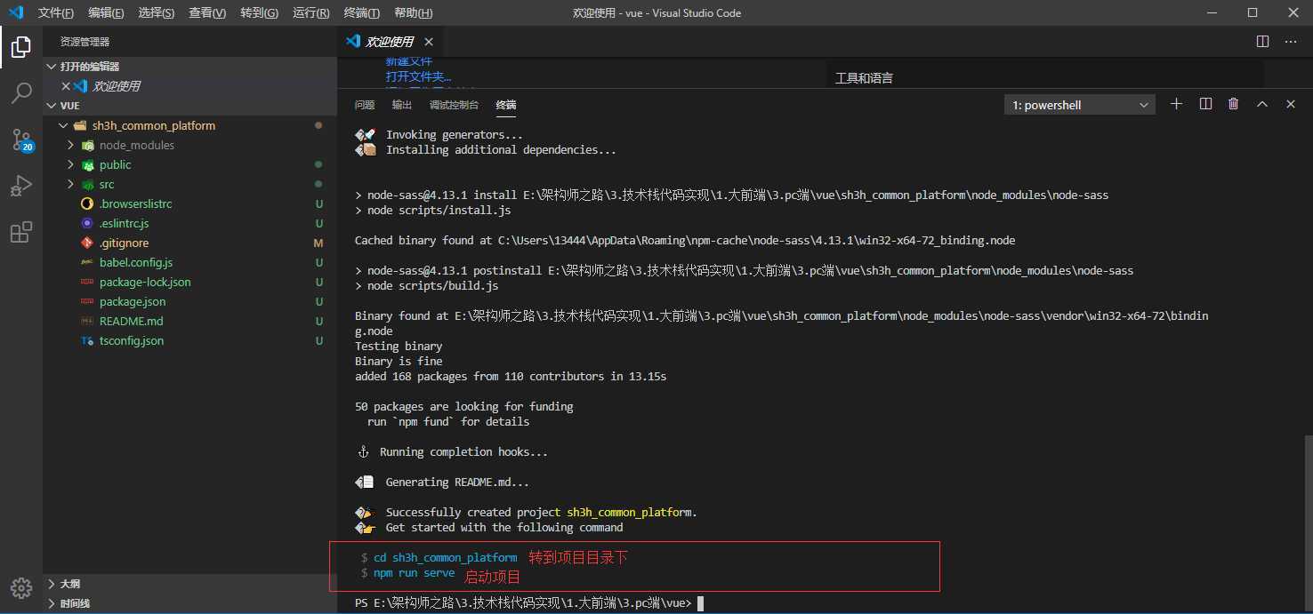Close 欢迎使用 in the open editors list
The height and width of the screenshot is (614, 1313).
coord(65,86)
